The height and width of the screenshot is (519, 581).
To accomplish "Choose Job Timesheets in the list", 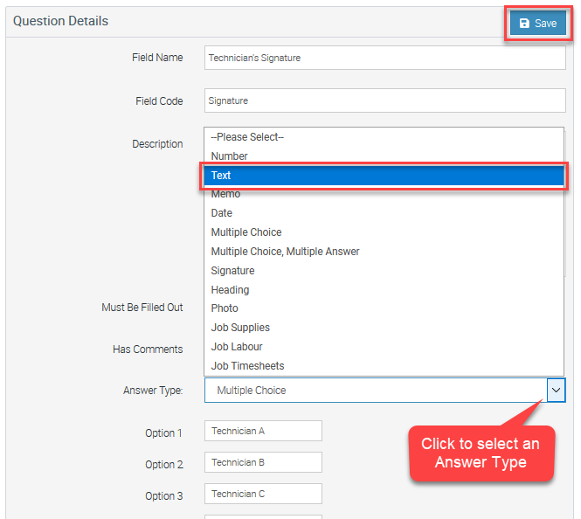I will click(384, 366).
